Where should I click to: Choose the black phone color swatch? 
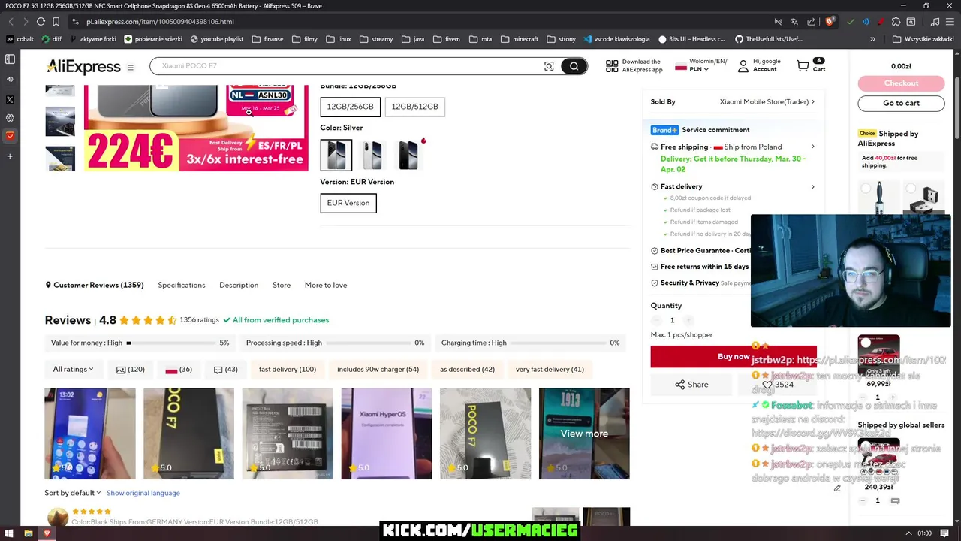tap(408, 155)
